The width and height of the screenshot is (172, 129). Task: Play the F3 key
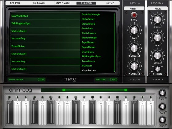[101, 113]
